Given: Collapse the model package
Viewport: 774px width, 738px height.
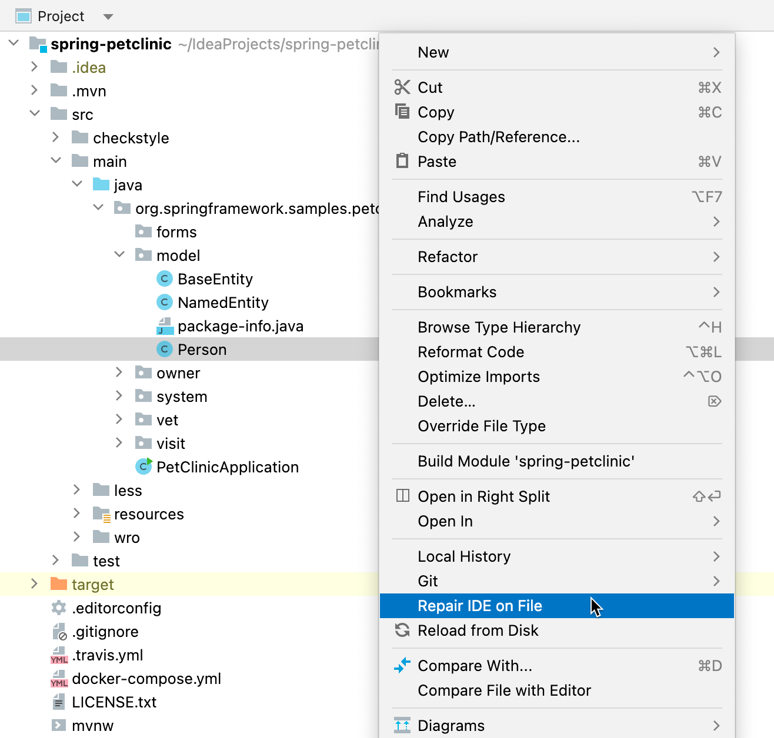Looking at the screenshot, I should [119, 254].
